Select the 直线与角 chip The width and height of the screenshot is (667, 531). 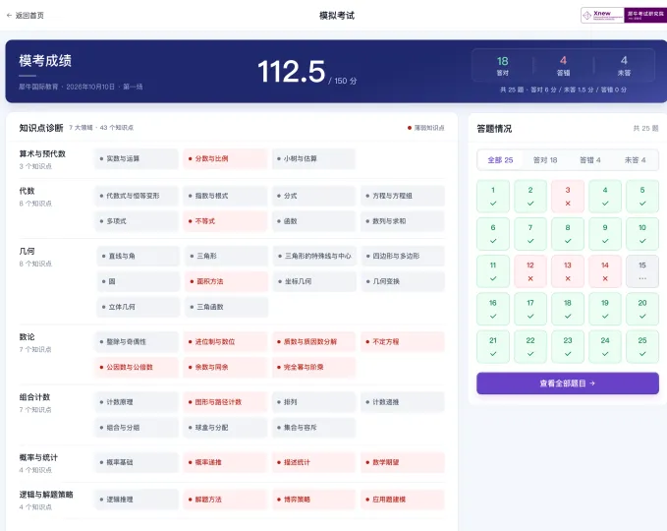(x=139, y=256)
